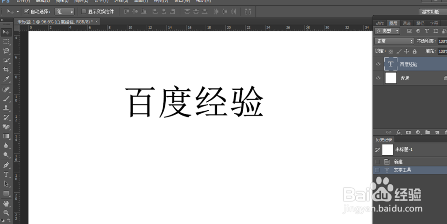Select the Zoom tool
The width and height of the screenshot is (447, 224).
[x=6, y=212]
